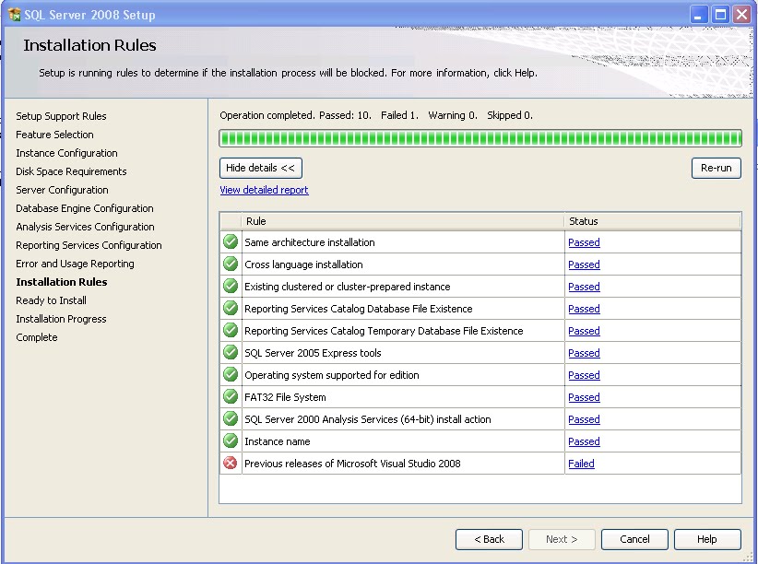Click the Operation completed summary text

point(376,115)
